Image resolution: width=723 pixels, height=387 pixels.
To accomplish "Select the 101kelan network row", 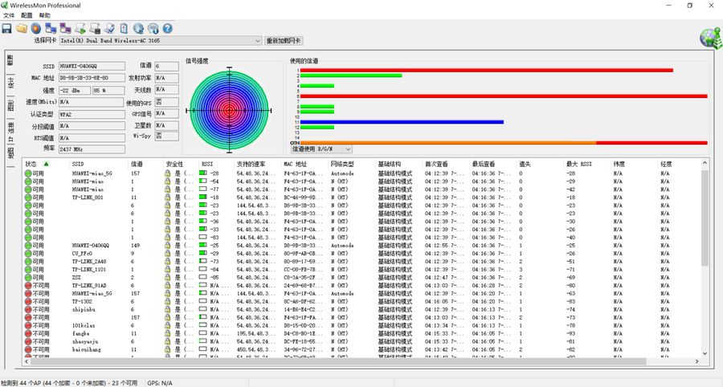I will click(362, 326).
